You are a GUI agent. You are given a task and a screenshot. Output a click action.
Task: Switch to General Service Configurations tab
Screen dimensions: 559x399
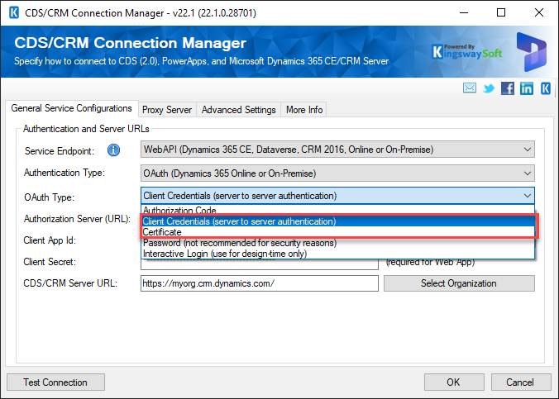(71, 108)
